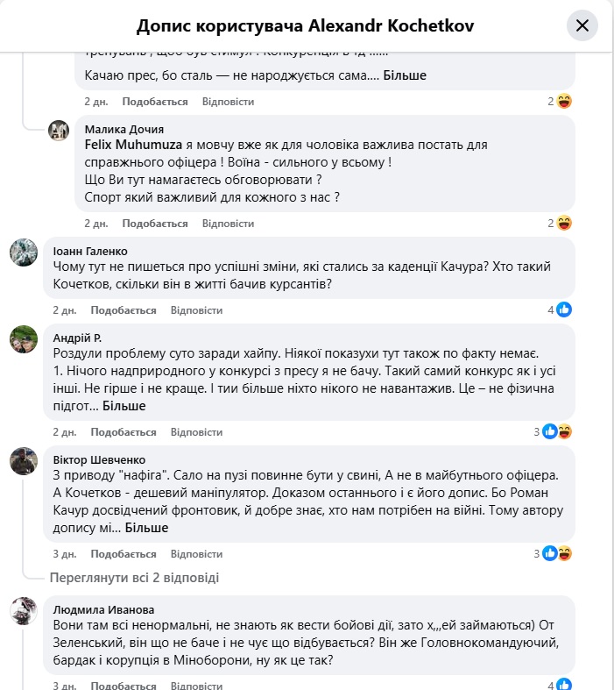Like Малика Дочия's comment
Image resolution: width=614 pixels, height=690 pixels.
click(x=155, y=224)
